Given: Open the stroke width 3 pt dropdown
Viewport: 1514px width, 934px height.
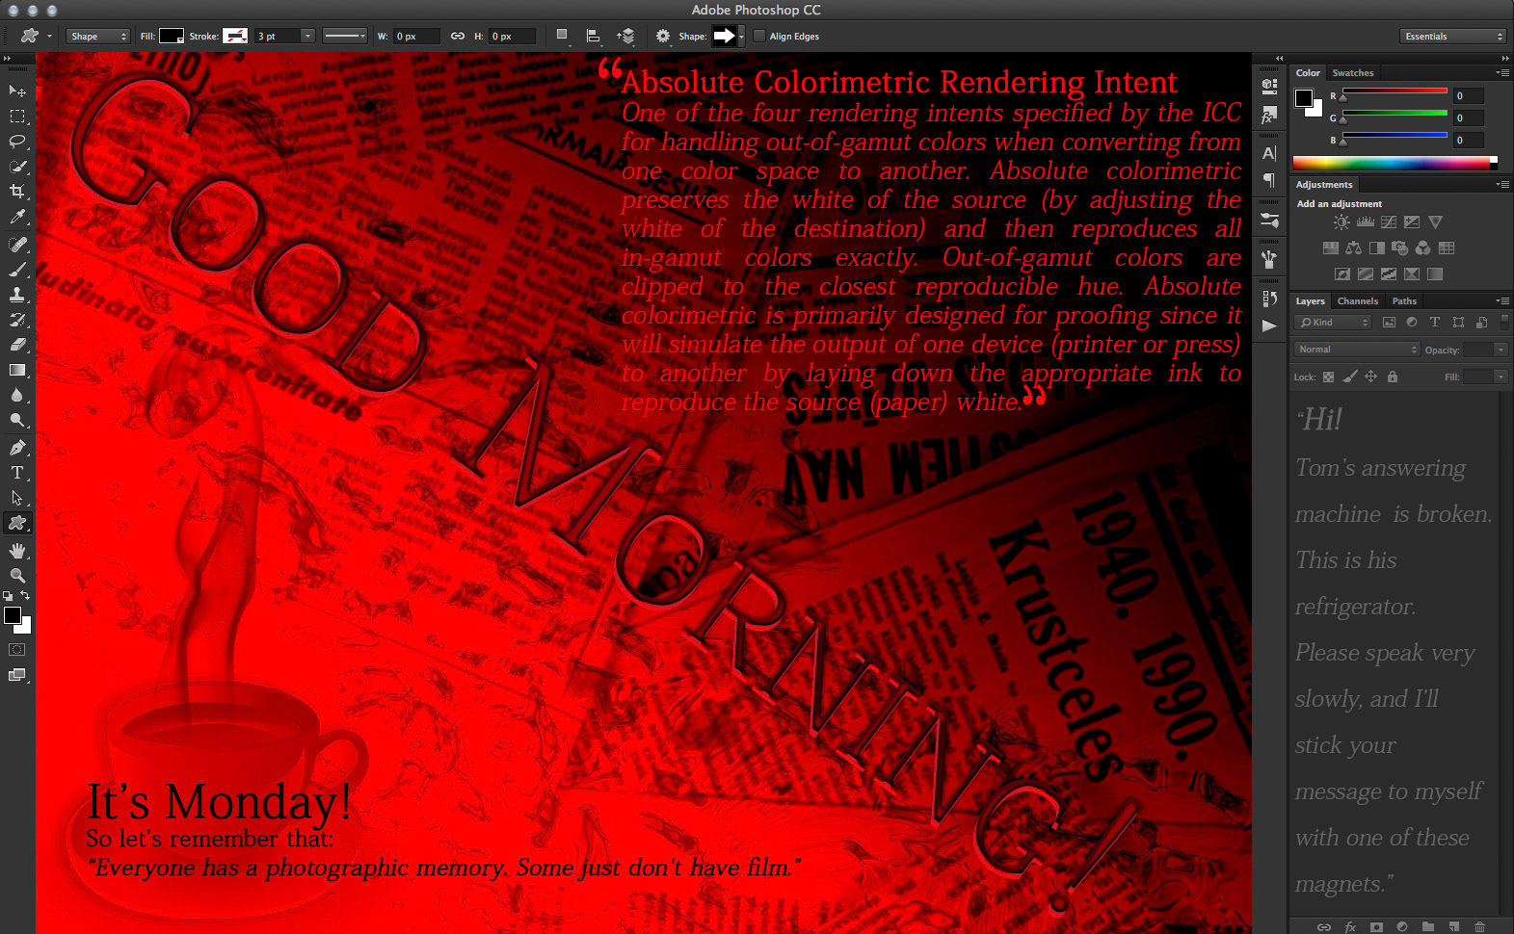Looking at the screenshot, I should tap(307, 37).
